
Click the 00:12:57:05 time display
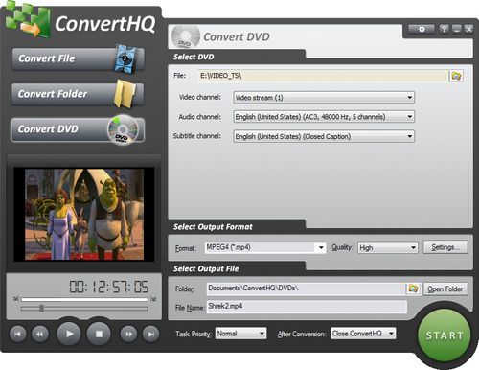(x=109, y=287)
